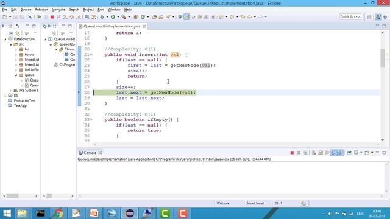Expand the JRE System Library node
This screenshot has height=219, width=390.
[x=11, y=91]
